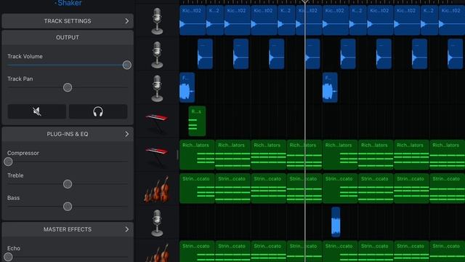This screenshot has width=465, height=262.
Task: Open the Shaker track name
Action: tap(70, 3)
